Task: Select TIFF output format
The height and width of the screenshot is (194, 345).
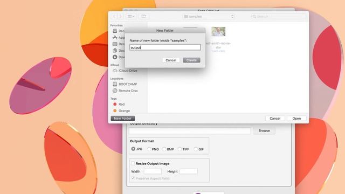Action: [x=180, y=149]
